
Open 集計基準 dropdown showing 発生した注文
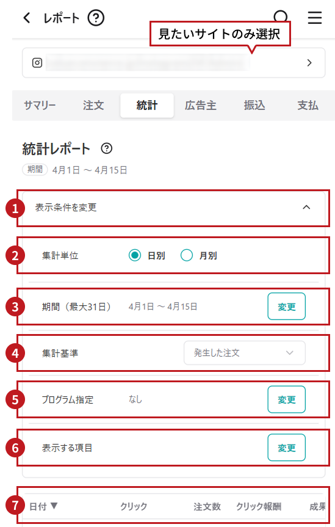click(244, 353)
